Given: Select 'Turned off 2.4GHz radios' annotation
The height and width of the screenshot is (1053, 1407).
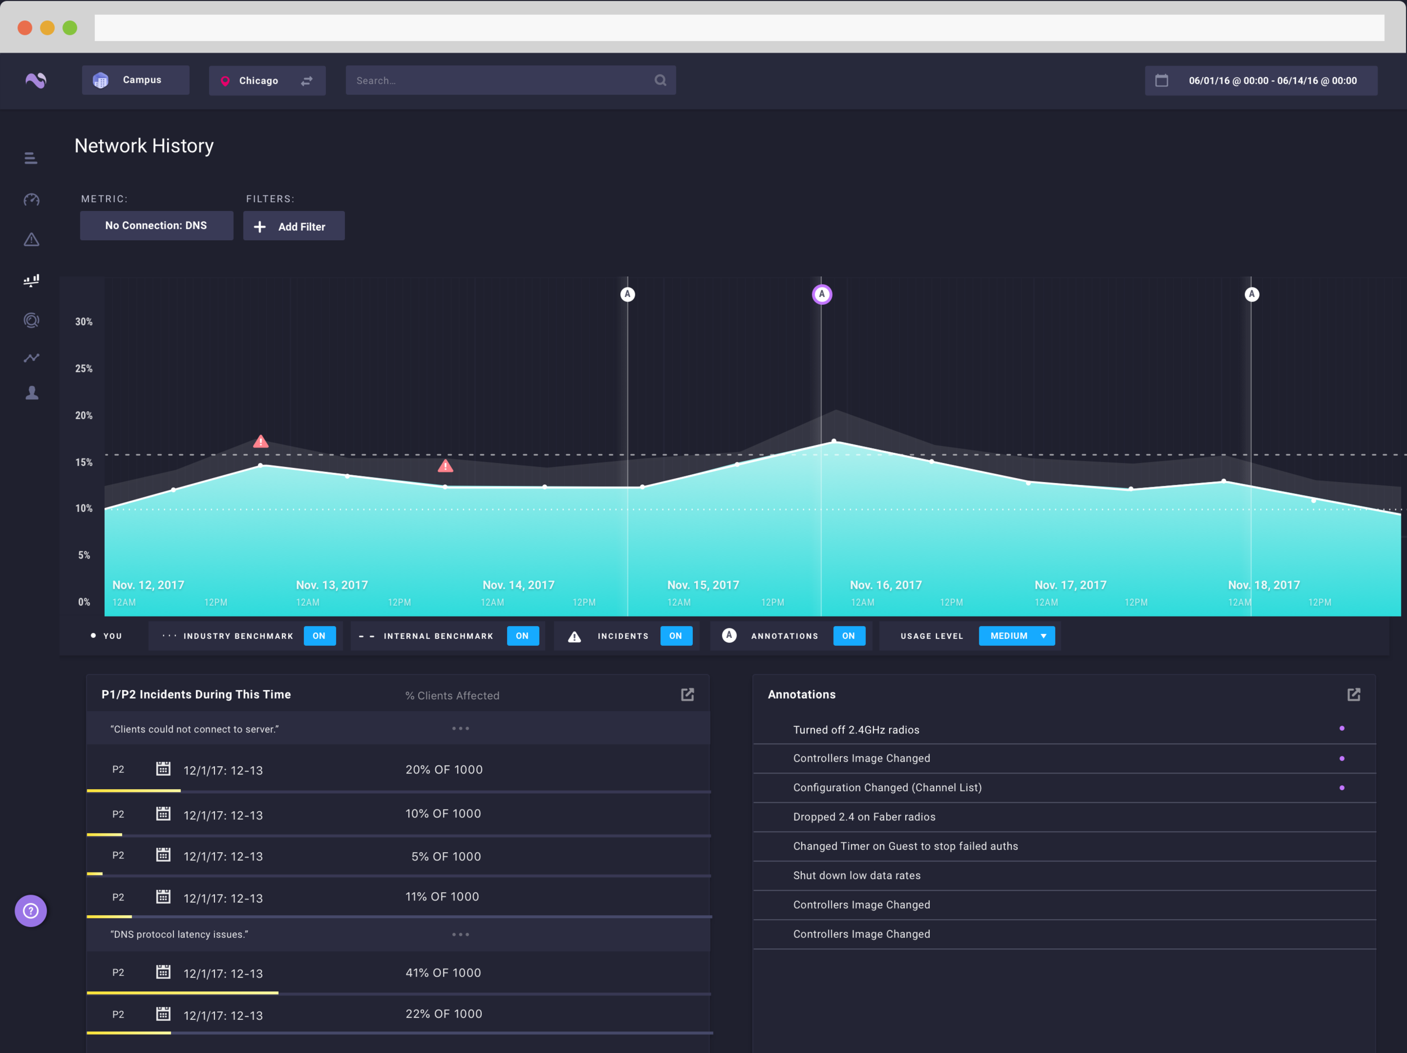Looking at the screenshot, I should 855,730.
